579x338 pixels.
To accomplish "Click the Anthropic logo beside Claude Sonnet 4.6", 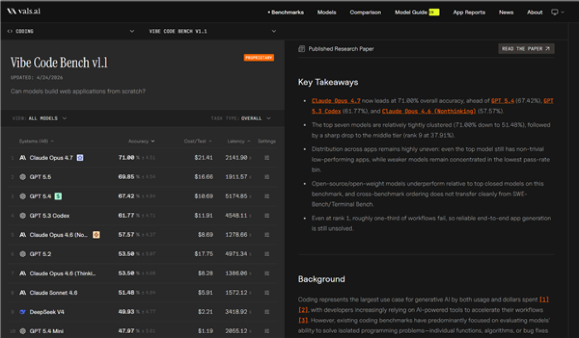I will coord(23,293).
